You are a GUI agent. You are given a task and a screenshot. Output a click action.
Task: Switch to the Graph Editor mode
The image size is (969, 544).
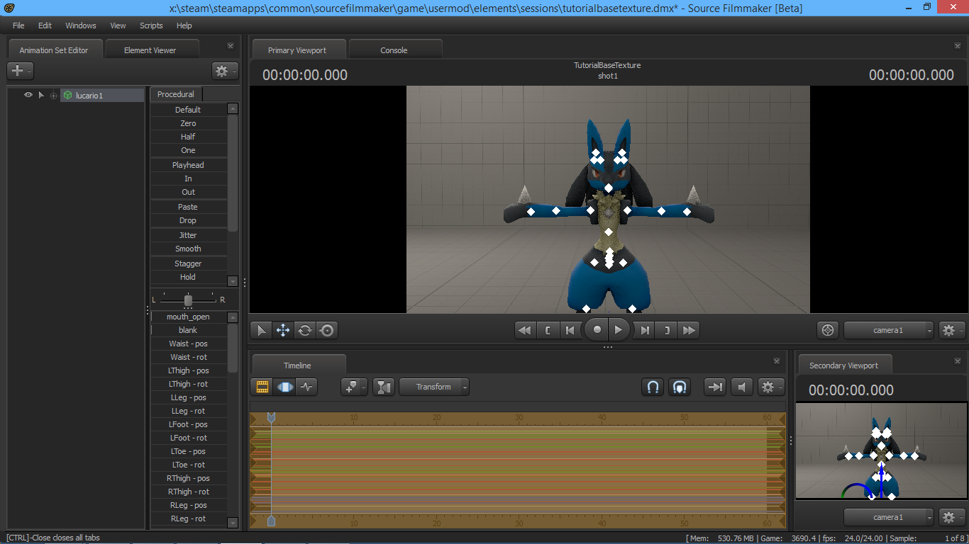(x=306, y=387)
